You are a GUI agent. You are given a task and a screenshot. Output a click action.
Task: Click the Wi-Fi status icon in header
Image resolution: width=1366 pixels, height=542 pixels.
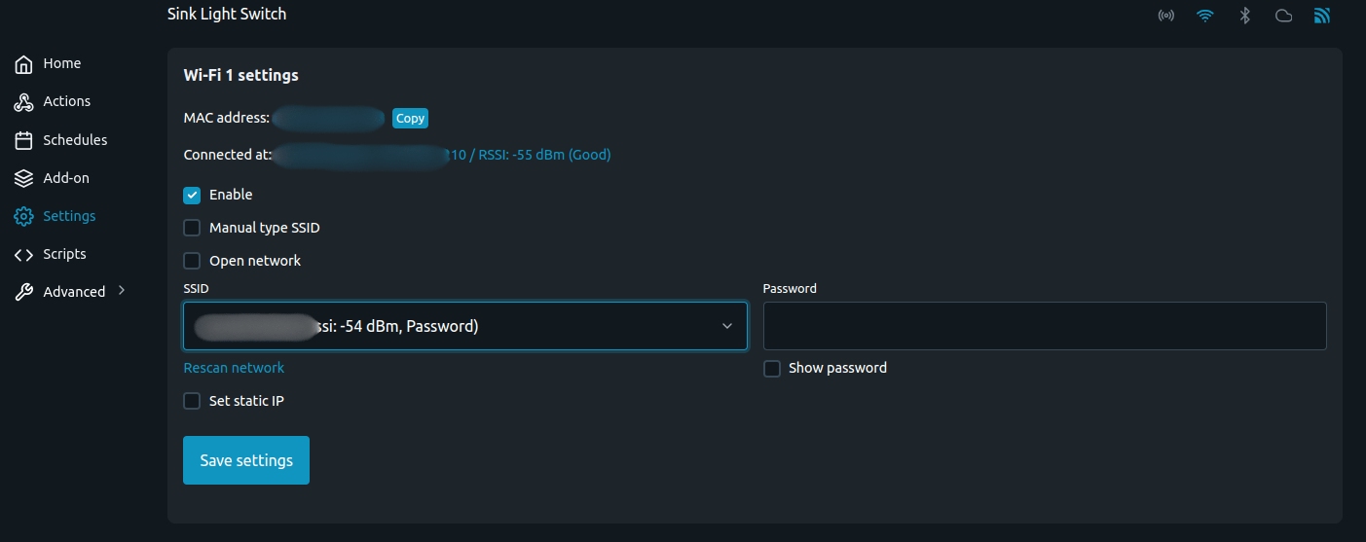point(1205,16)
